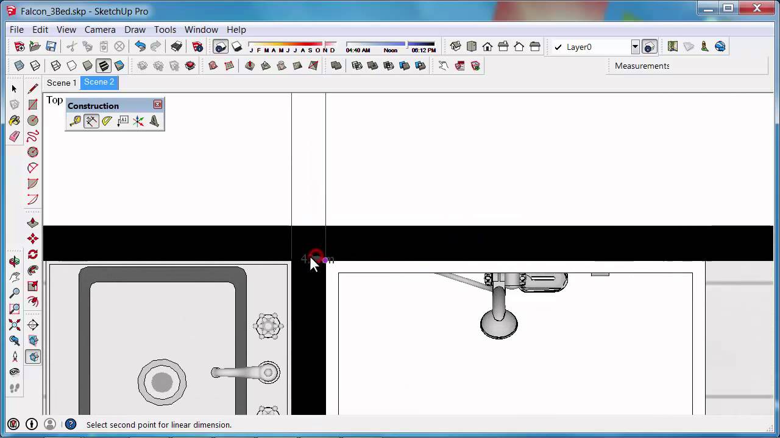Click the Save floppy disk icon

click(51, 46)
